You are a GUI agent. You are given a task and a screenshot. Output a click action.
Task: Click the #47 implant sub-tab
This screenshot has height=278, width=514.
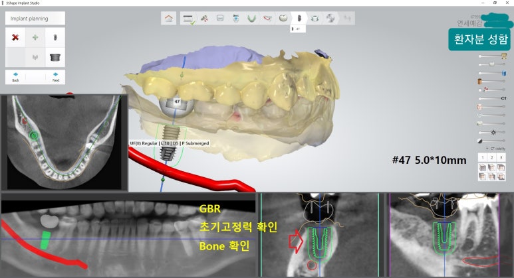pos(299,29)
